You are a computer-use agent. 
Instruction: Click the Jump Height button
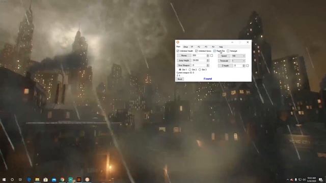pos(184,60)
